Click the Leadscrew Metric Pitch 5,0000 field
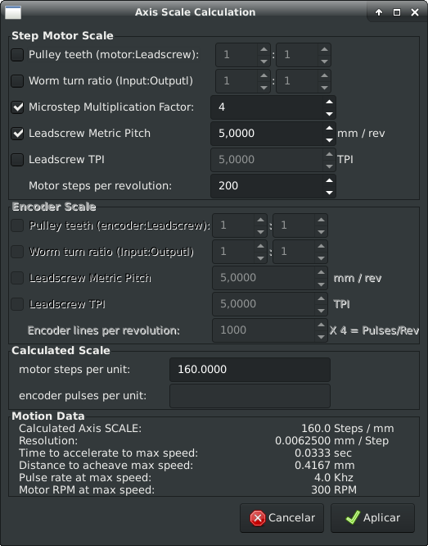Viewport: 428px width, 546px height. [267, 134]
